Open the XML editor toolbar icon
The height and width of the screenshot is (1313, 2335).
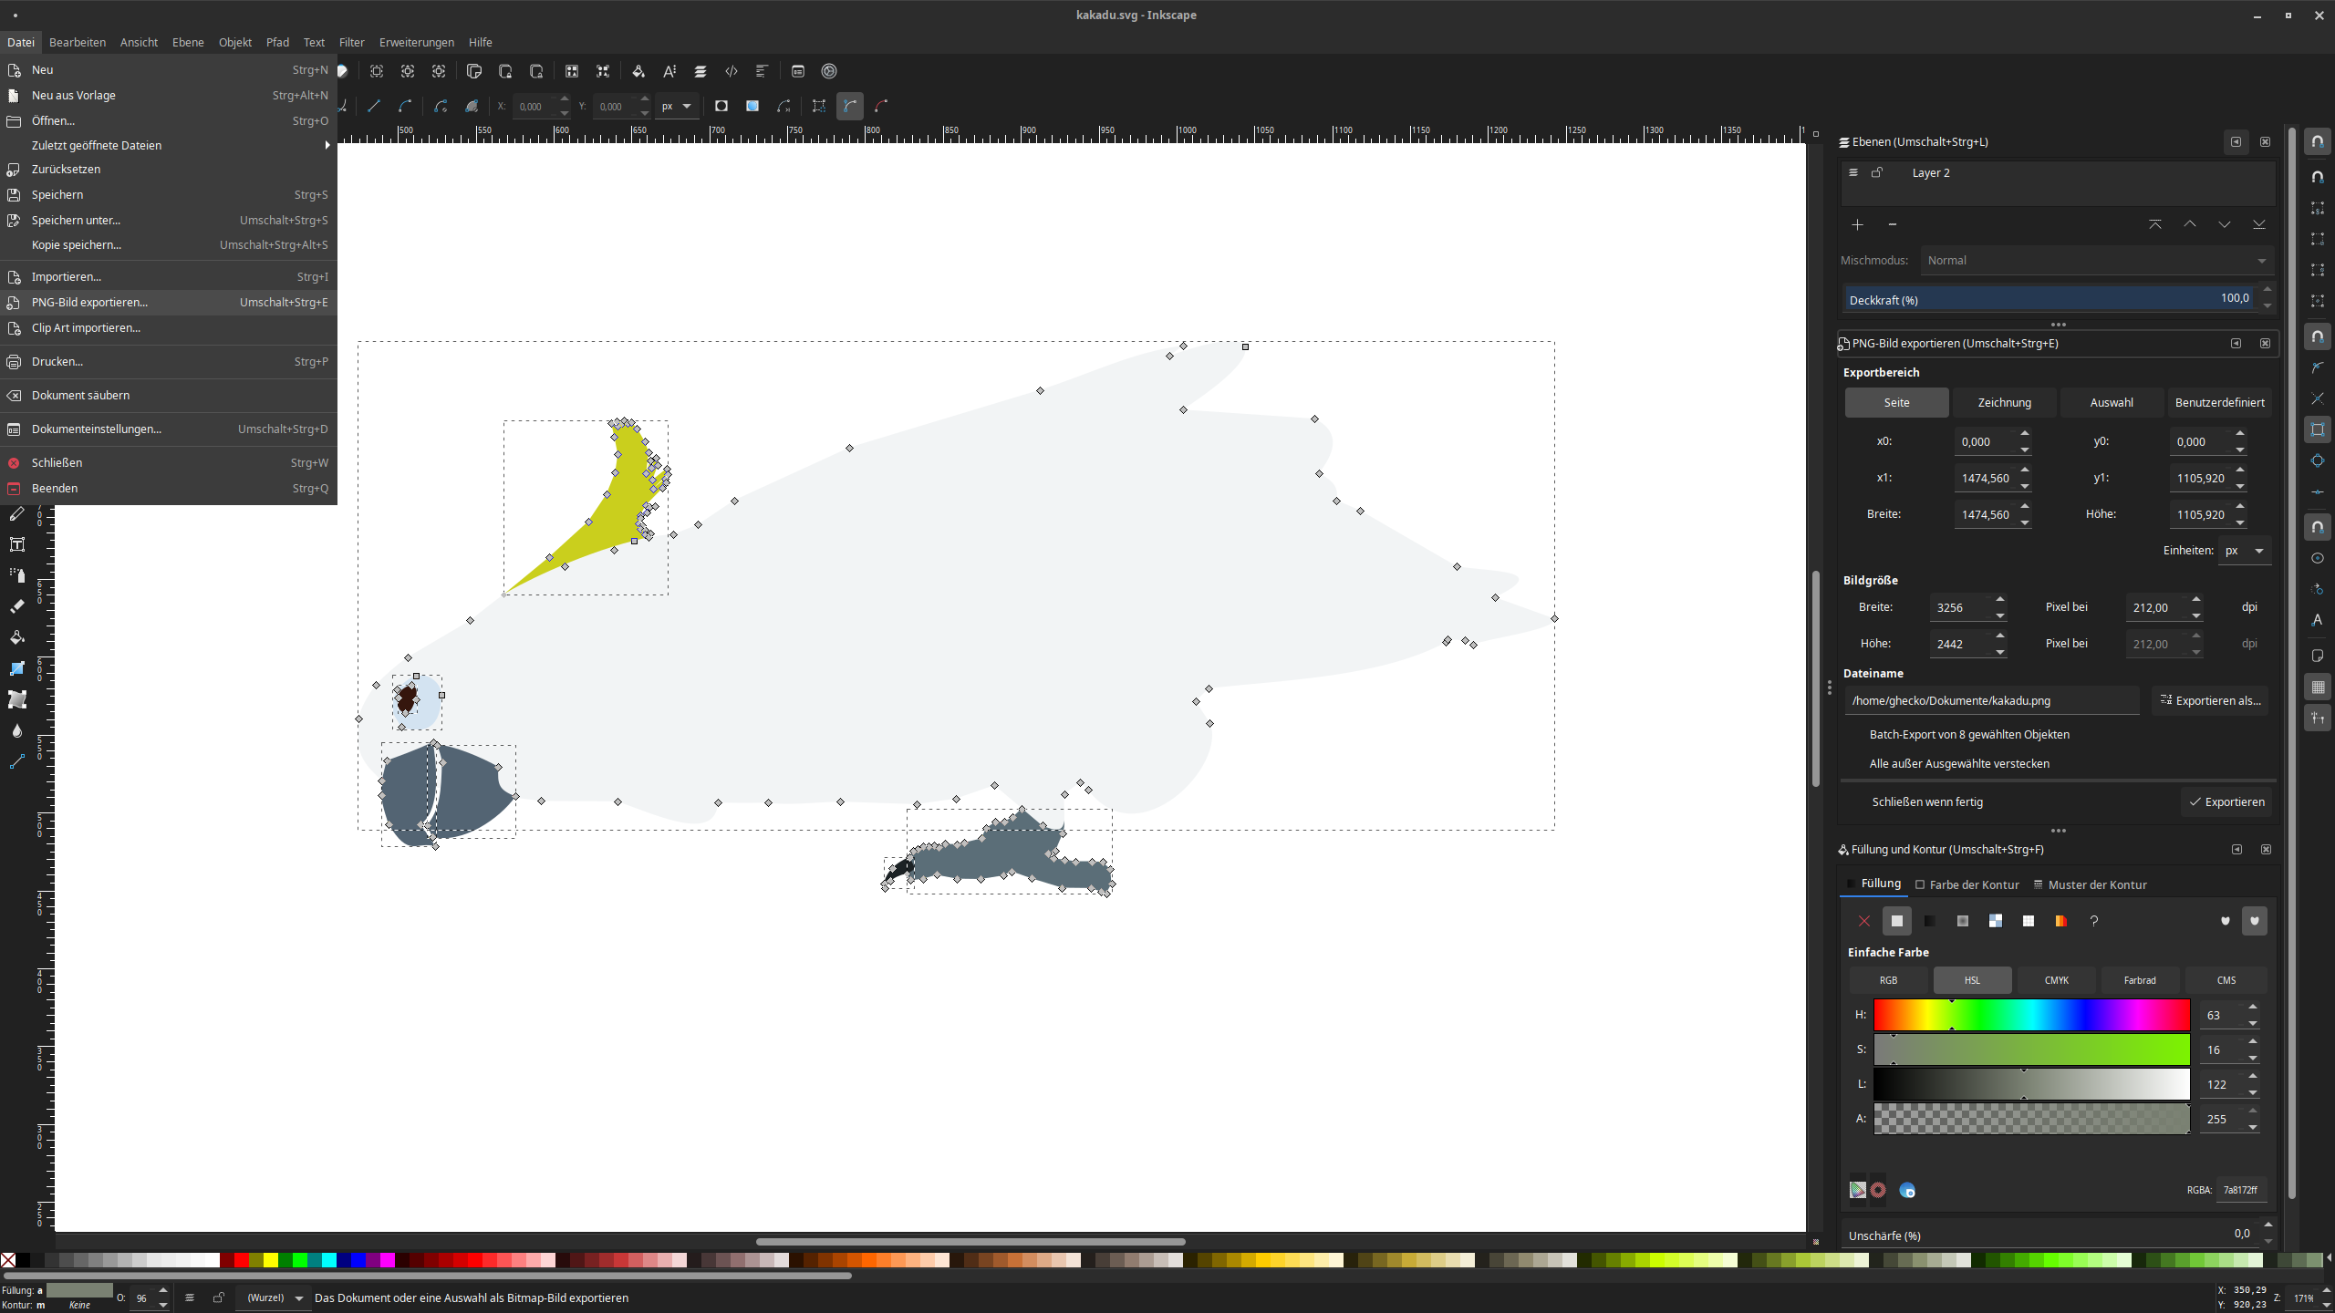pos(732,71)
